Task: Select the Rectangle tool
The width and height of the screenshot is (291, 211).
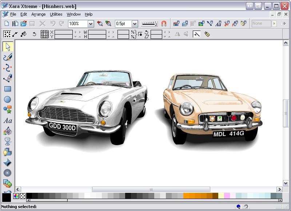Action: (x=7, y=89)
